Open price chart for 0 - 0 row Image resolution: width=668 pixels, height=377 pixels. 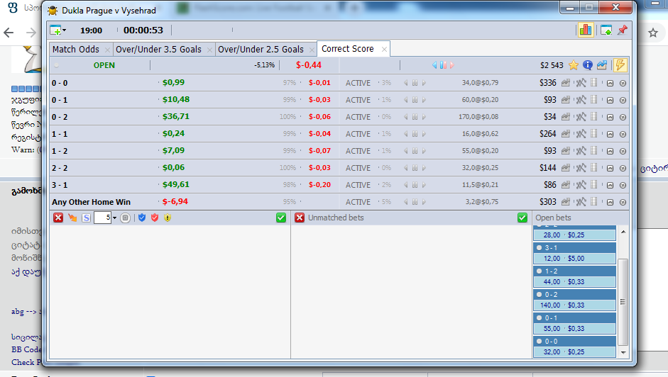(x=565, y=83)
